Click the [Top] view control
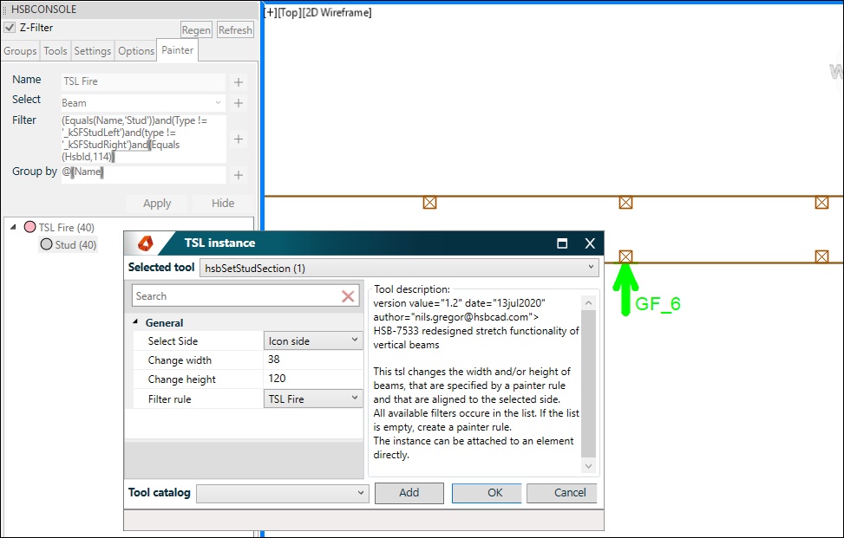Image resolution: width=844 pixels, height=538 pixels. tap(289, 12)
